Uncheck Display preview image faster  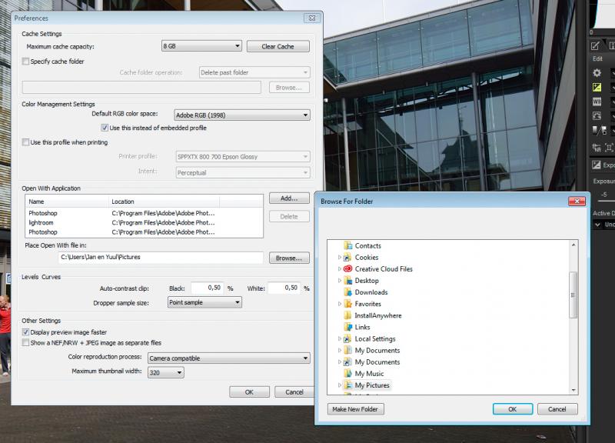point(26,332)
